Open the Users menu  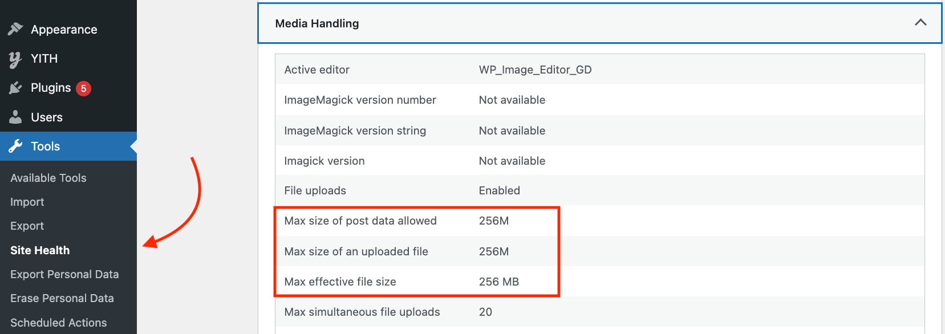(x=68, y=117)
